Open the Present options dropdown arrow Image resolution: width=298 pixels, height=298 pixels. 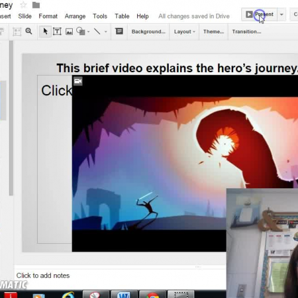coord(281,14)
